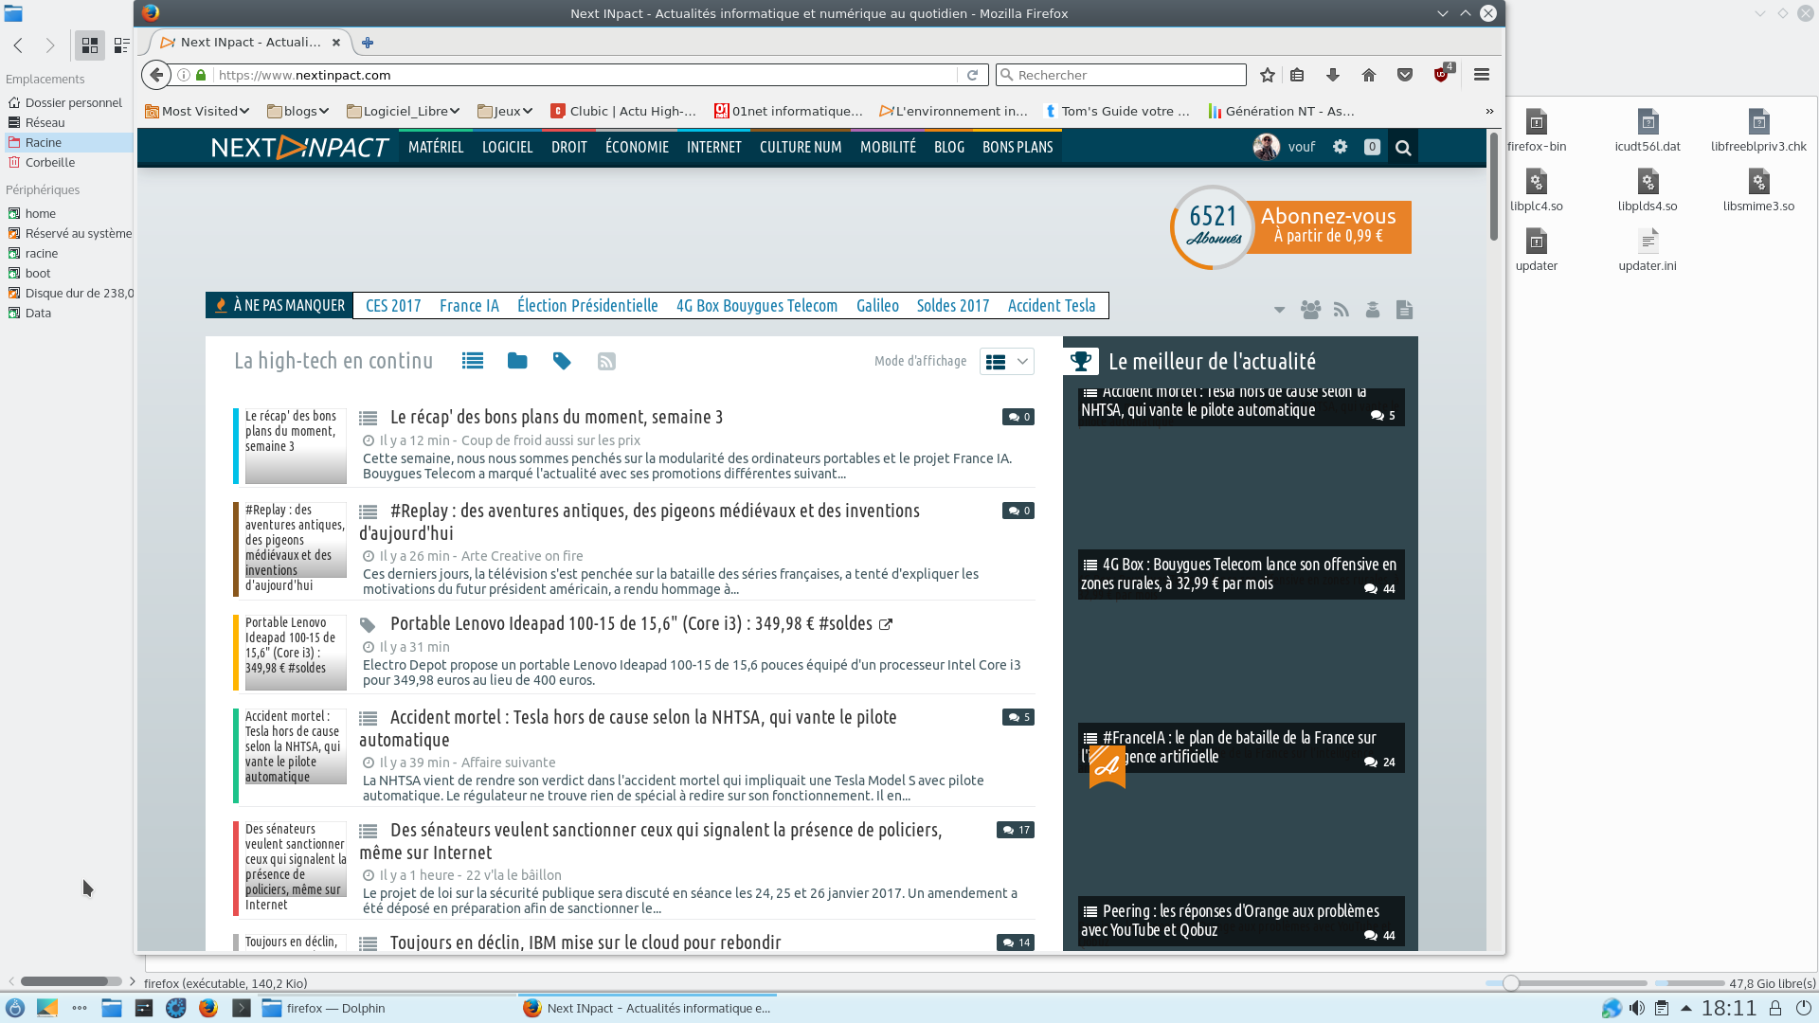Viewport: 1819px width, 1023px height.
Task: Click trophy icon in Le meilleur header
Action: coord(1080,361)
